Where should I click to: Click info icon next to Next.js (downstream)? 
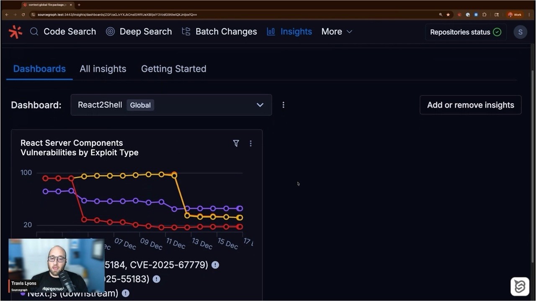tap(125, 293)
